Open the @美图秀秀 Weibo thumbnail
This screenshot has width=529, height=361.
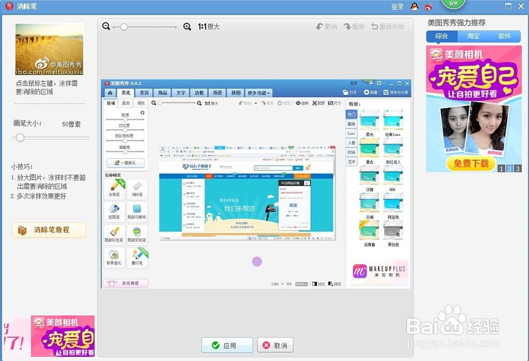[x=49, y=49]
